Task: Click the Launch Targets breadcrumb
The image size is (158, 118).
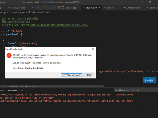Action: 18,12
